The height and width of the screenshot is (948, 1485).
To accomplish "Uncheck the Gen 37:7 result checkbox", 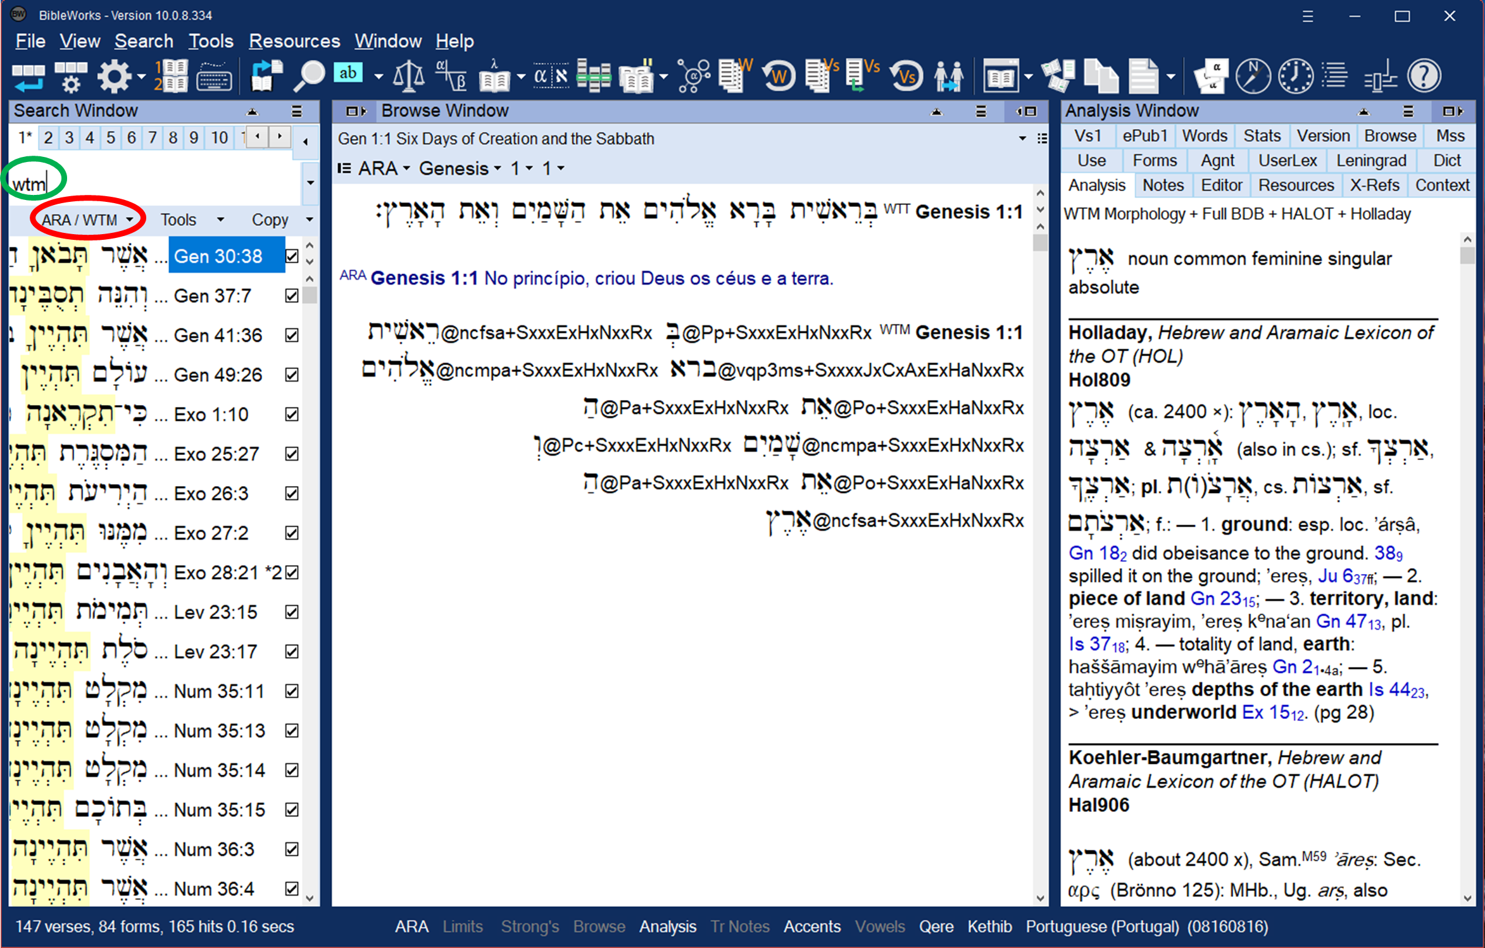I will point(292,296).
